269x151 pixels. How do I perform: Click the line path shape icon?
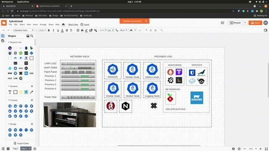click(x=117, y=30)
